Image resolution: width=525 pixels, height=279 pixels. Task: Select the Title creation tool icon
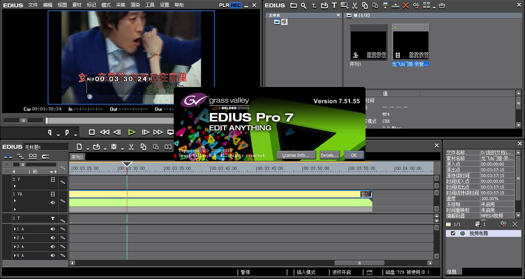point(334,5)
